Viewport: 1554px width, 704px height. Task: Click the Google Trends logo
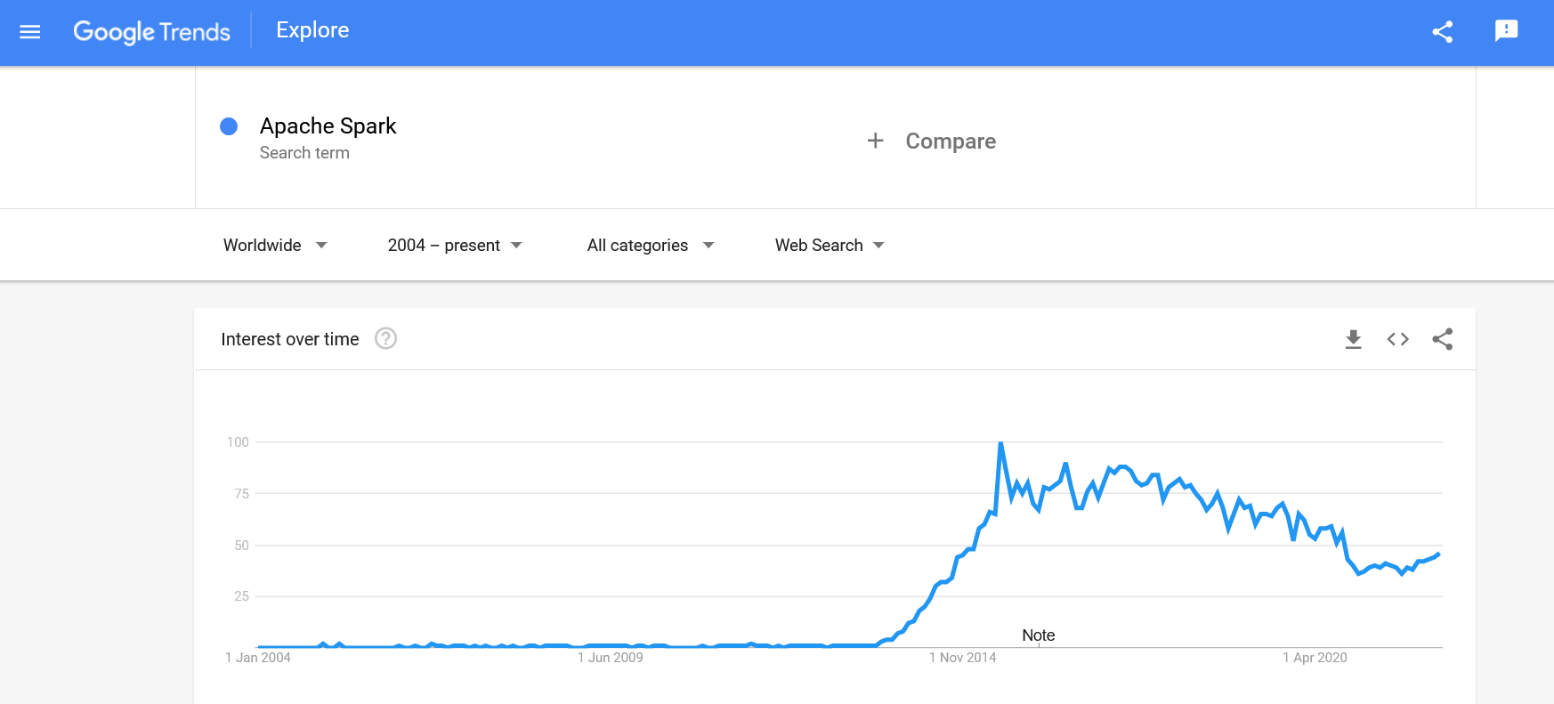(151, 32)
